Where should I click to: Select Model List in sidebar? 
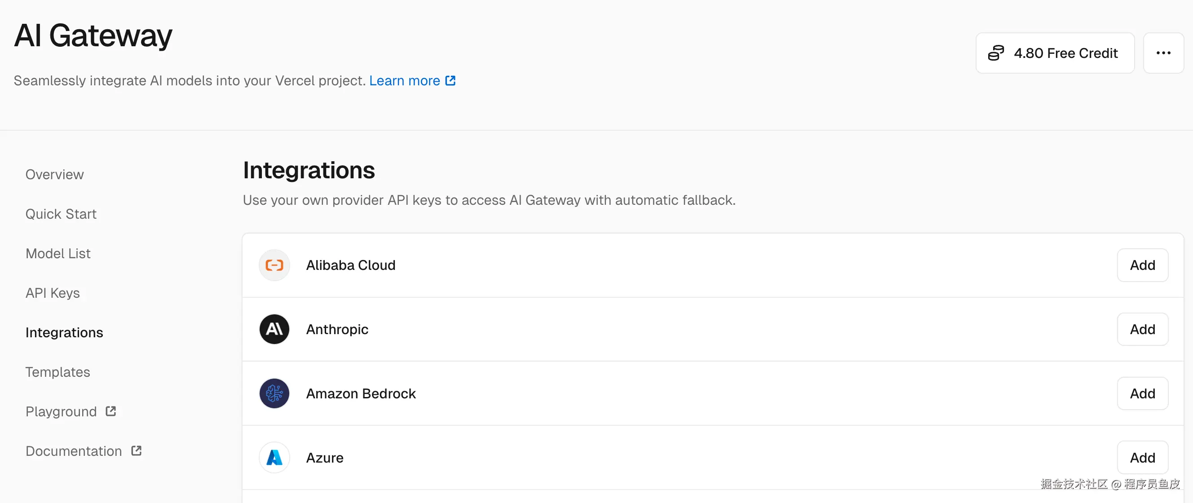click(x=58, y=253)
